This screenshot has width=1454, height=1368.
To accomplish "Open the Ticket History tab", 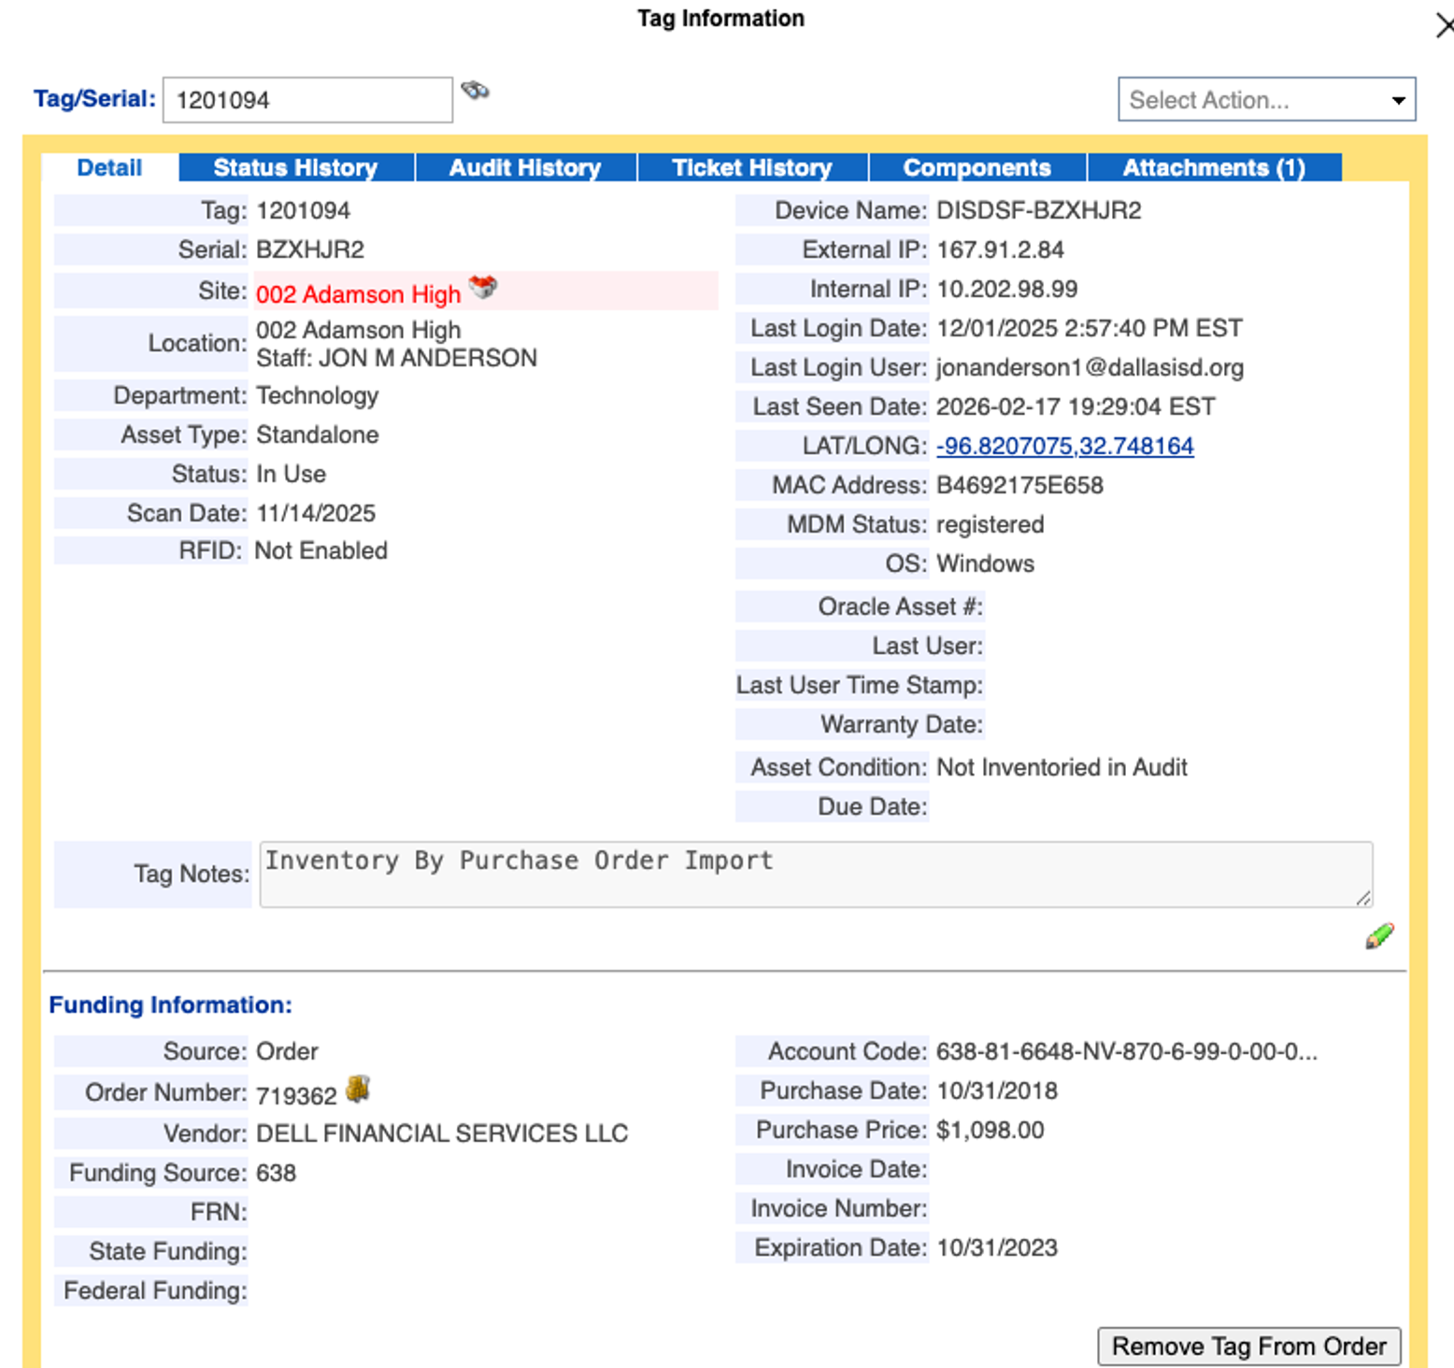I will [x=752, y=167].
